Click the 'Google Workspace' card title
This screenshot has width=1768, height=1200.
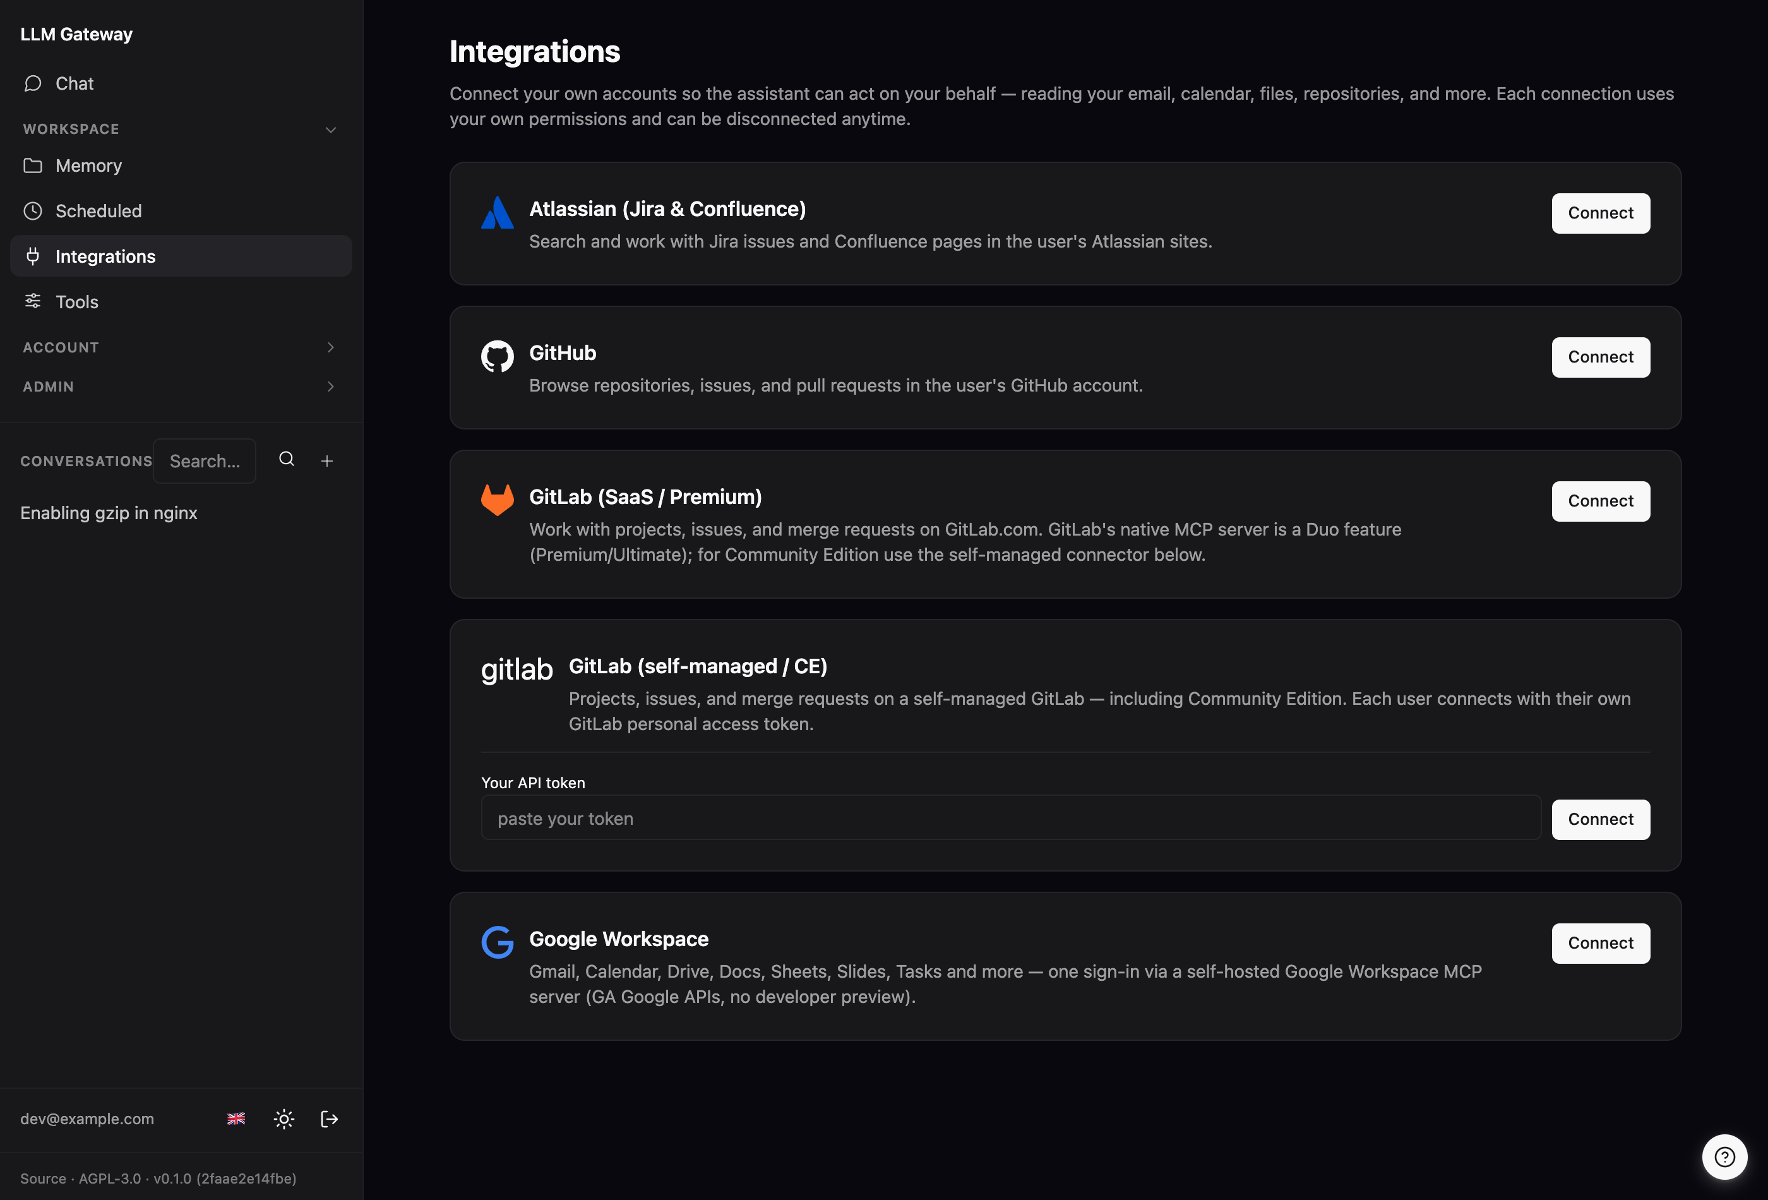pos(619,939)
